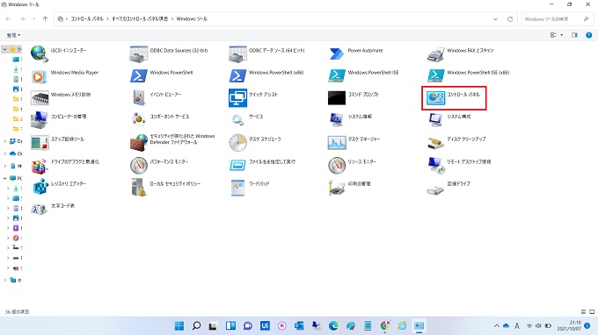Launch Power Automate from the list
Screen dimensions: 598x335
tap(355, 53)
